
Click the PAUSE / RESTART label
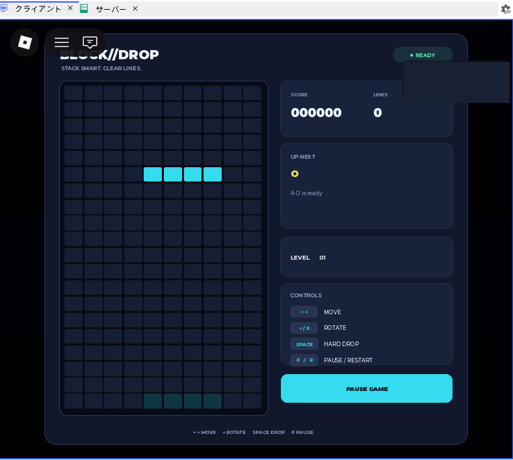(348, 360)
